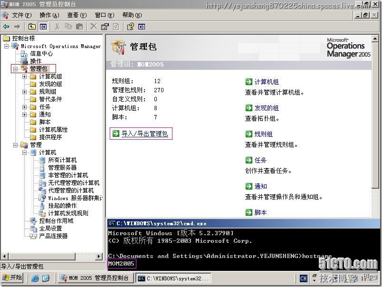Select 挂起的操作 in the tree
Viewport: 382px width, 287px height.
(x=62, y=205)
